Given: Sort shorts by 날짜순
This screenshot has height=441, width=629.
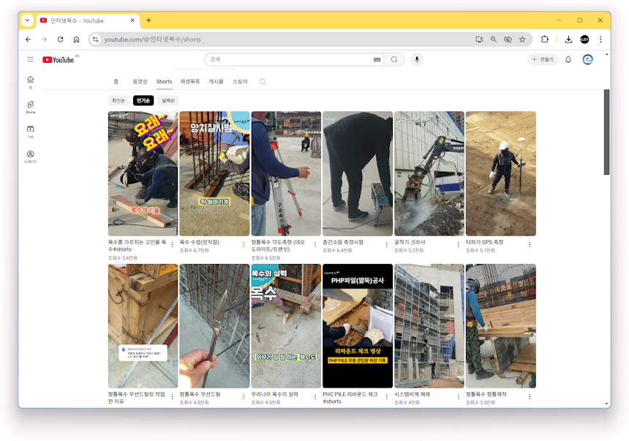Looking at the screenshot, I should tap(168, 100).
